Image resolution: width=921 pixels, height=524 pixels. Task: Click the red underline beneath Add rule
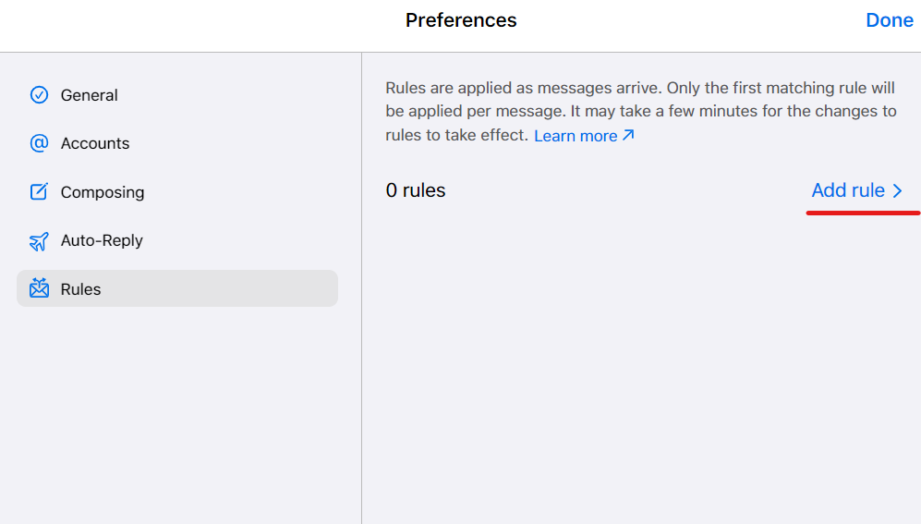[863, 213]
